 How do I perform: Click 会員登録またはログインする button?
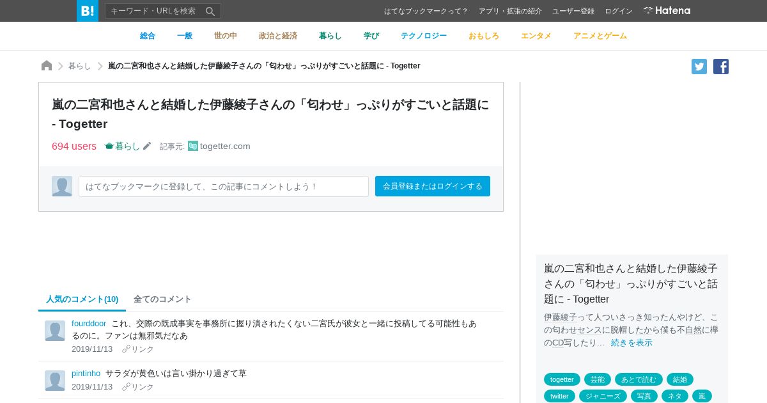433,186
